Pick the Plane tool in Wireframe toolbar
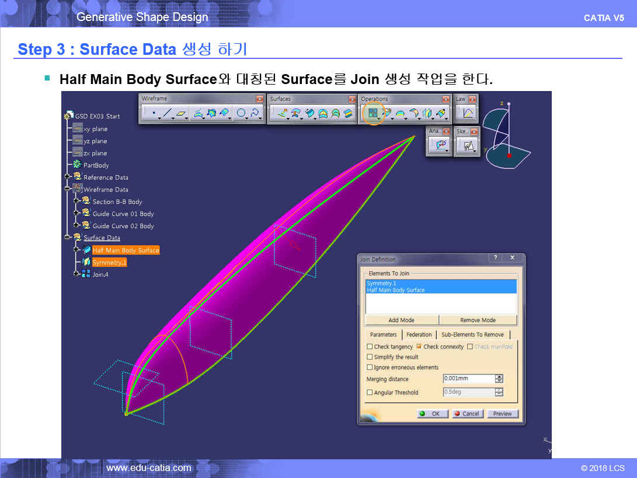The image size is (637, 478). click(182, 114)
